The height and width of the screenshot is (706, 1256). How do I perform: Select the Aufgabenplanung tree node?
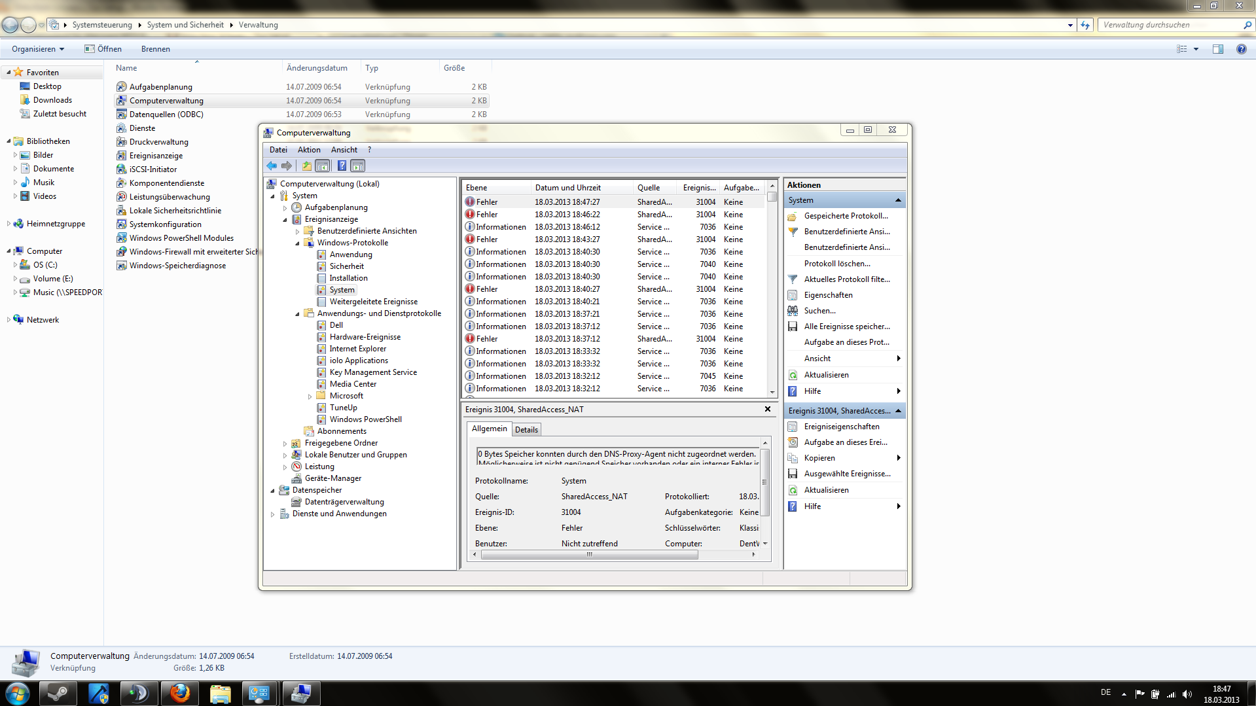(x=336, y=207)
